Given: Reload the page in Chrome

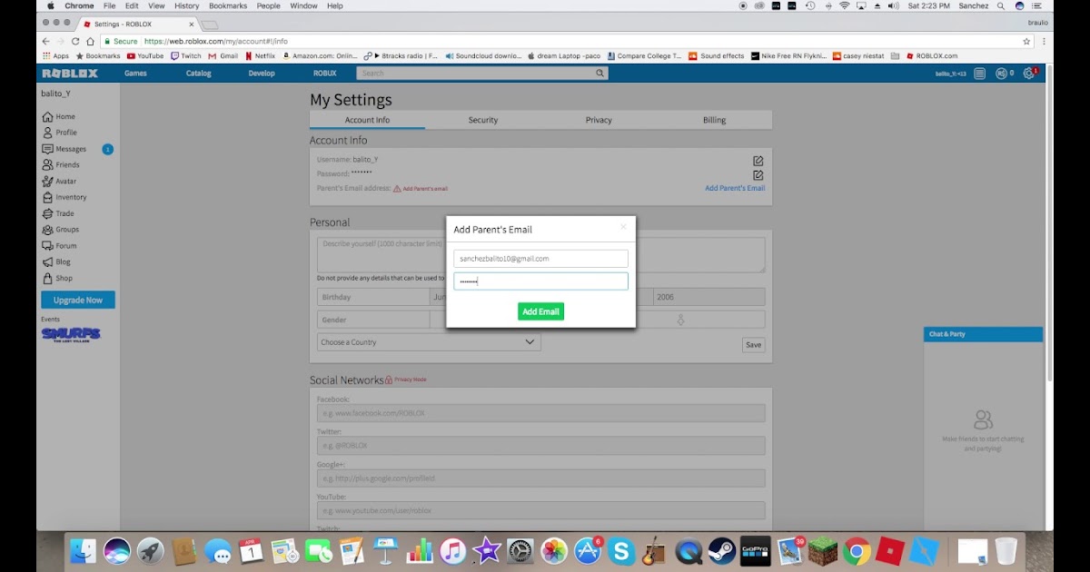Looking at the screenshot, I should [75, 41].
